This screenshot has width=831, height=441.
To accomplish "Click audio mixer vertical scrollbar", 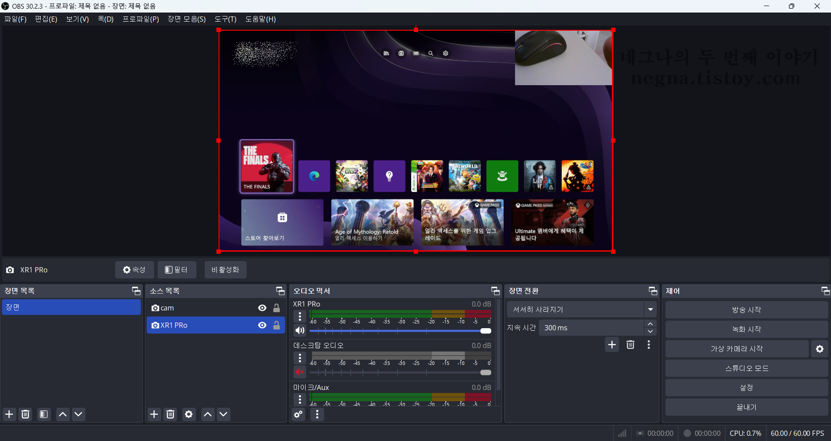I will click(x=499, y=344).
